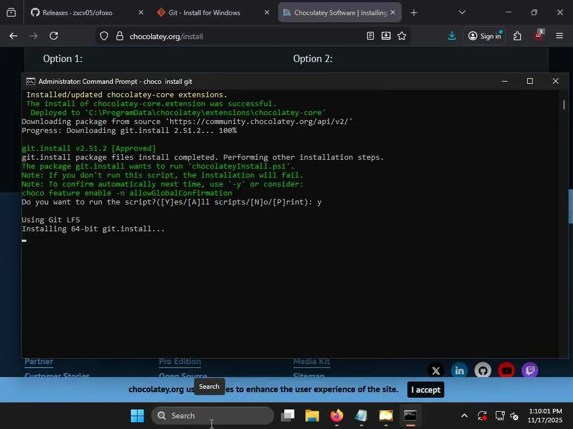Switch to Command Prompt taskbar icon
This screenshot has height=429, width=573.
pos(410,416)
